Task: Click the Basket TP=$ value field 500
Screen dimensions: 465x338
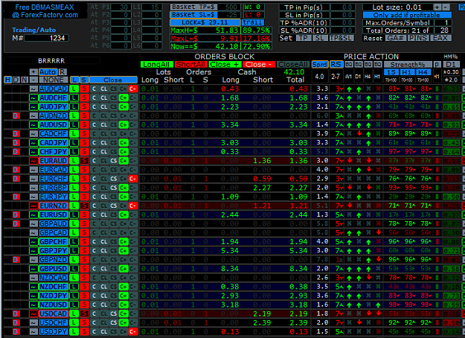Action: pos(229,7)
